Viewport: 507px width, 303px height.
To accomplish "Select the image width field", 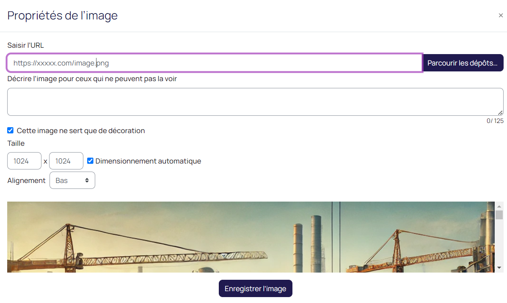I will click(x=24, y=161).
